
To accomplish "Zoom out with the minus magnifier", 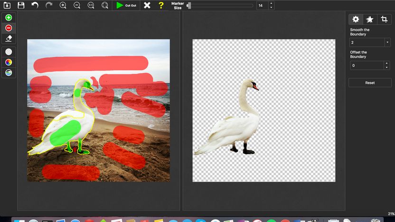I will (77, 5).
